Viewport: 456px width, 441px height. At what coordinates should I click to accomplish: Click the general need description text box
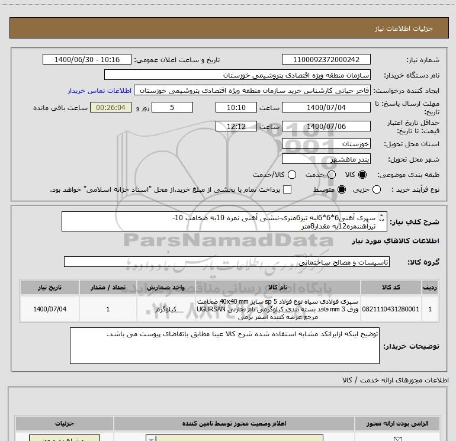point(224,221)
